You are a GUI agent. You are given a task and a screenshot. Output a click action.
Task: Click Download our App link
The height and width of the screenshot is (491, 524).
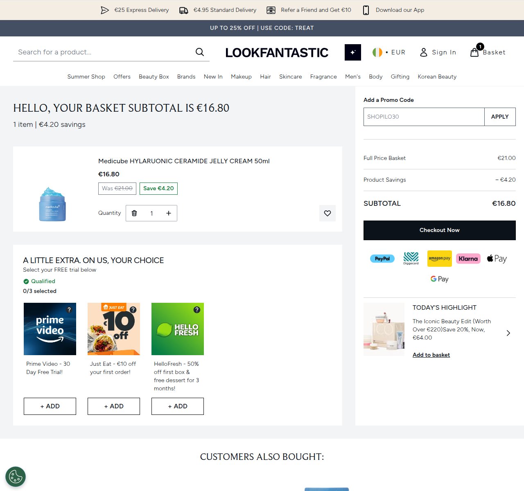click(x=400, y=10)
